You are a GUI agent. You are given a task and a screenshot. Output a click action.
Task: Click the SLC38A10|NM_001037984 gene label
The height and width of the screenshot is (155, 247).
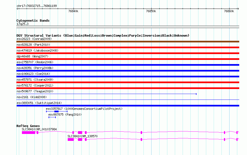pyautogui.click(x=39, y=129)
